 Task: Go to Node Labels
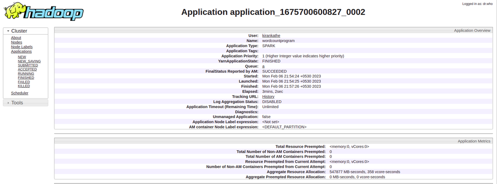pos(22,47)
